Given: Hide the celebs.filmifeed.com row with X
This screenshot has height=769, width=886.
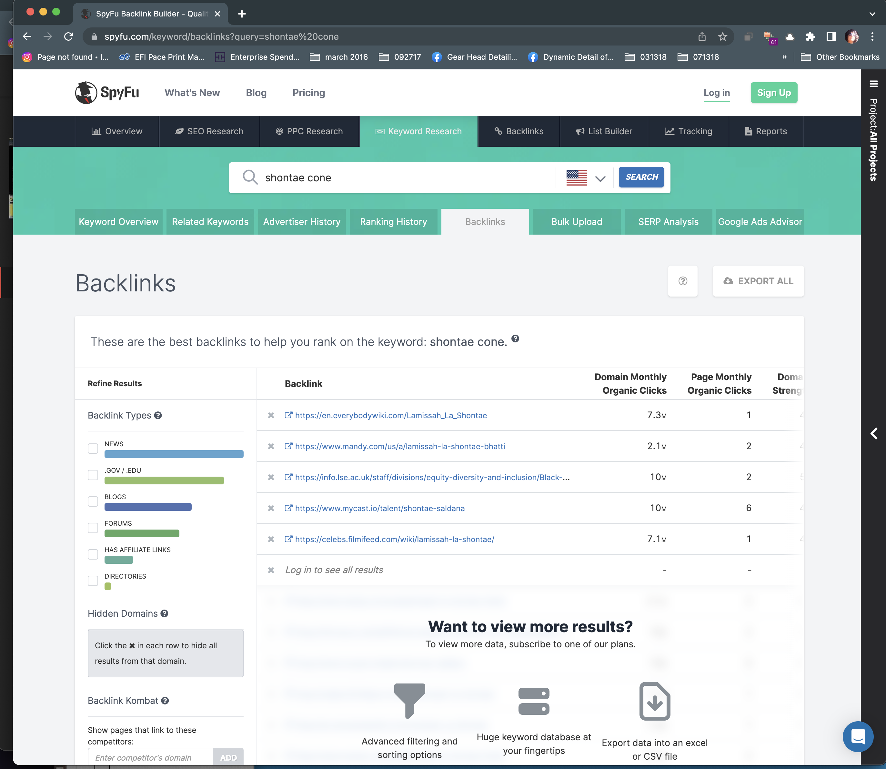Looking at the screenshot, I should tap(271, 540).
